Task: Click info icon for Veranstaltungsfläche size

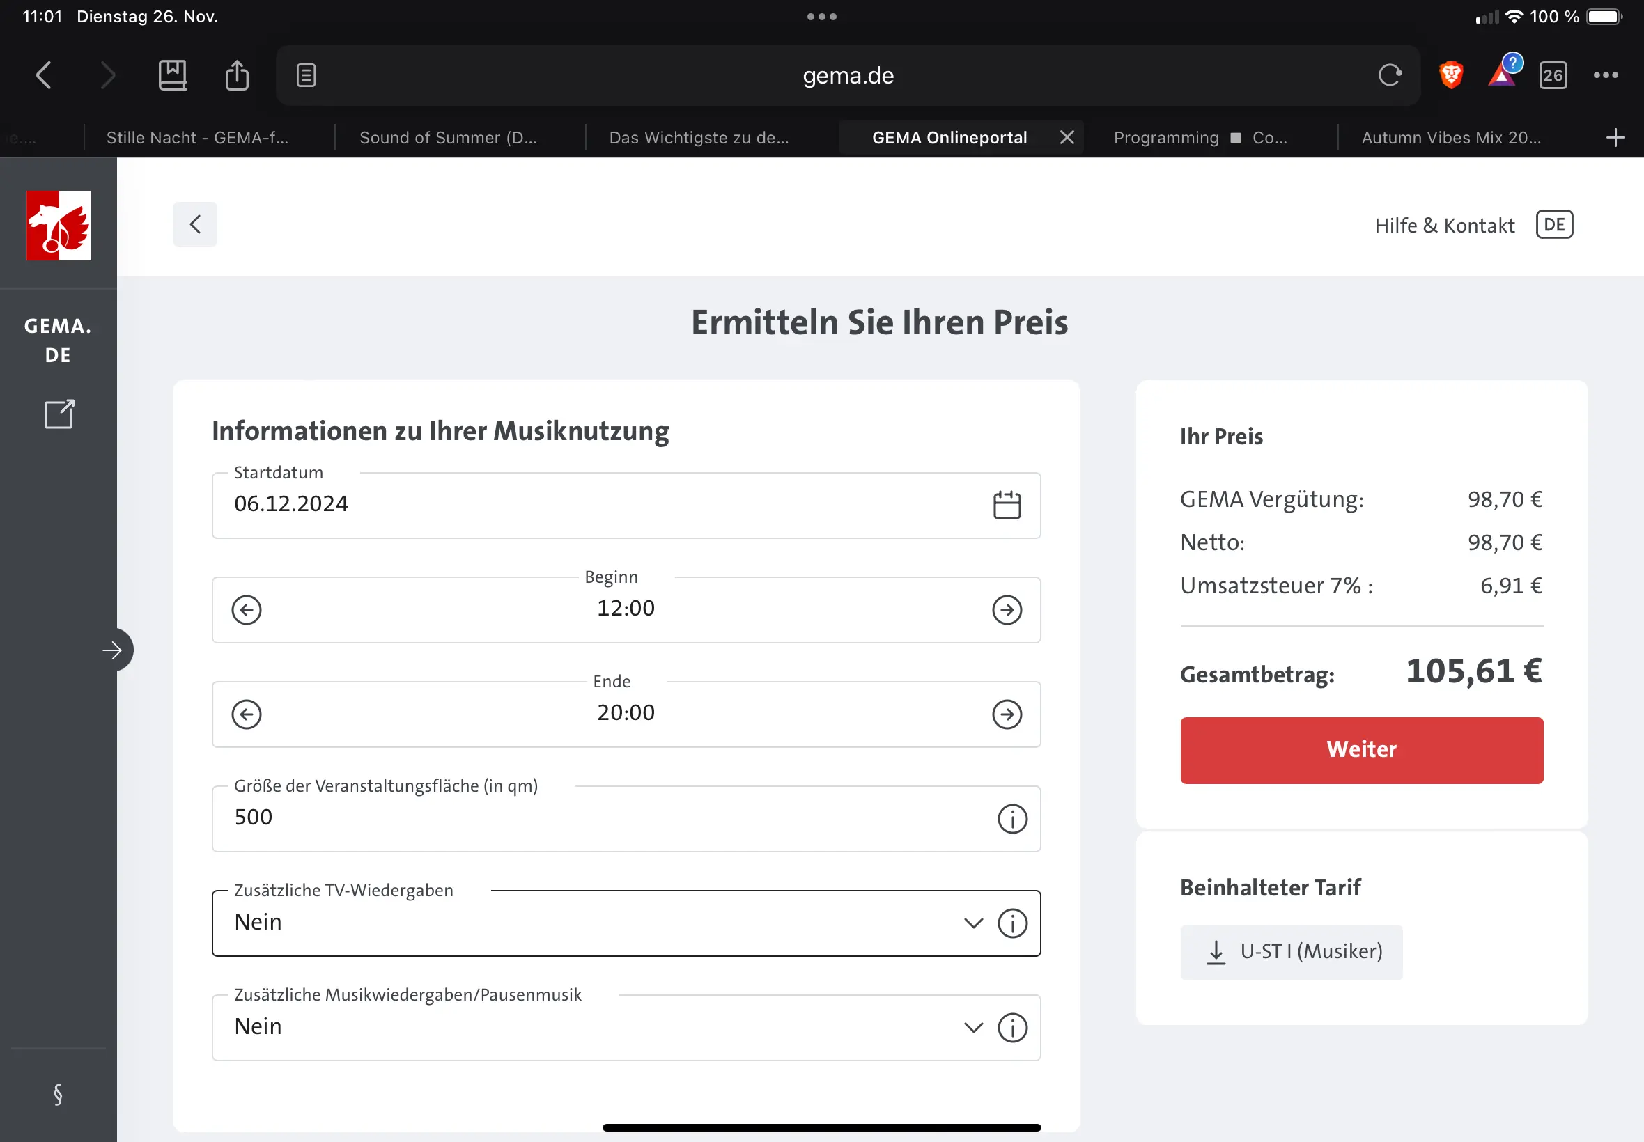Action: tap(1012, 819)
